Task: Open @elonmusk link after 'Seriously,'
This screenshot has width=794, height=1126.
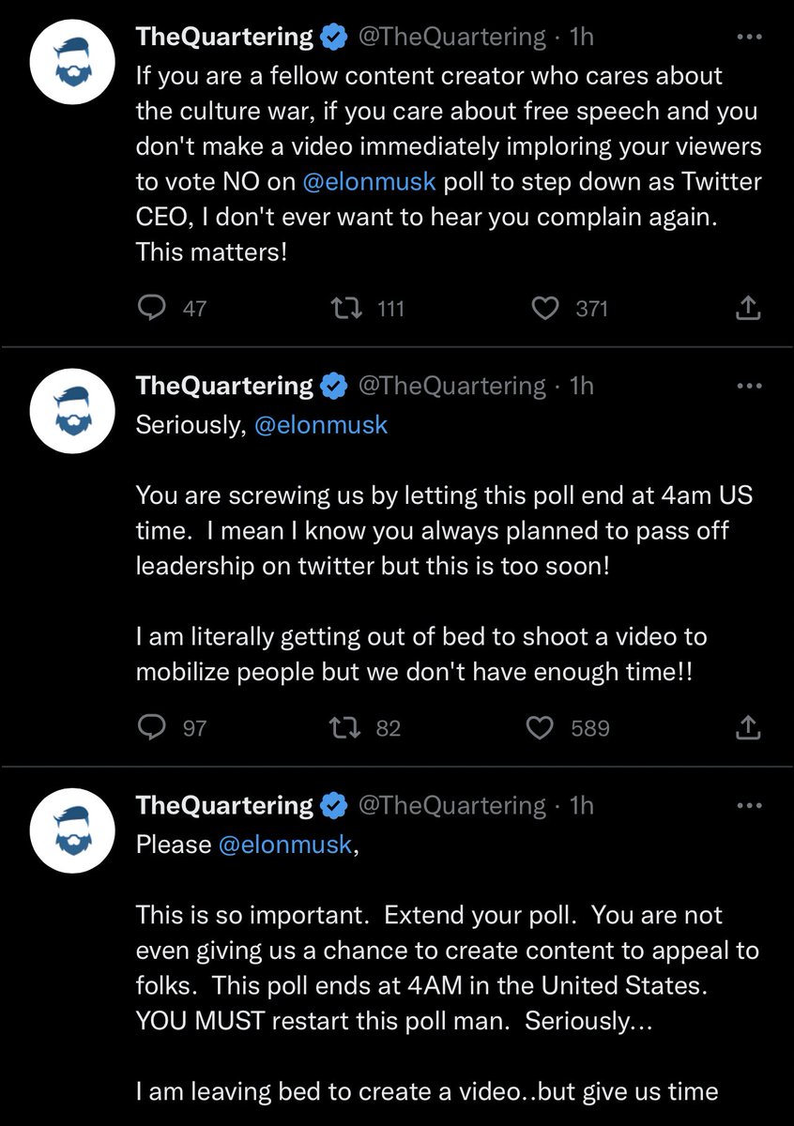Action: coord(321,425)
